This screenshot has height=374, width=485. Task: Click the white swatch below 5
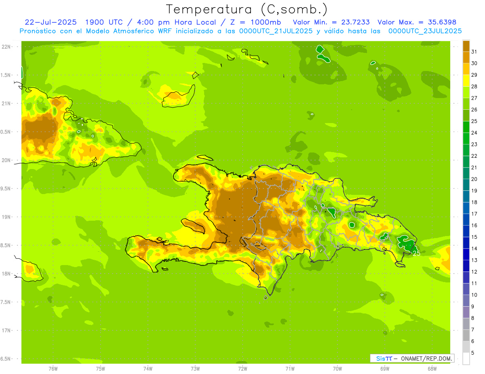coord(466,359)
